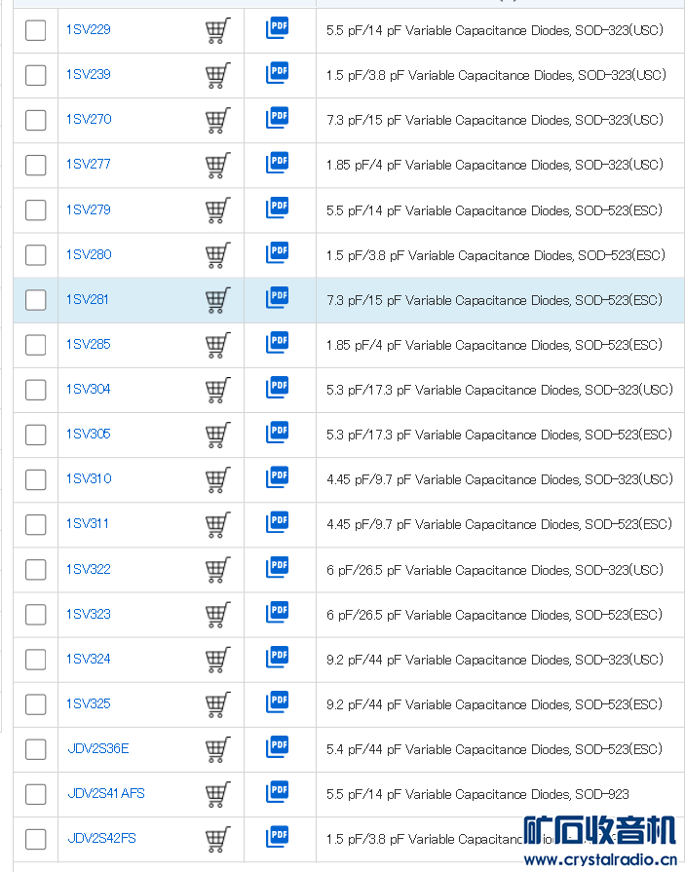The image size is (685, 872).
Task: Open the PDF datasheet for 1SV285
Action: (278, 341)
